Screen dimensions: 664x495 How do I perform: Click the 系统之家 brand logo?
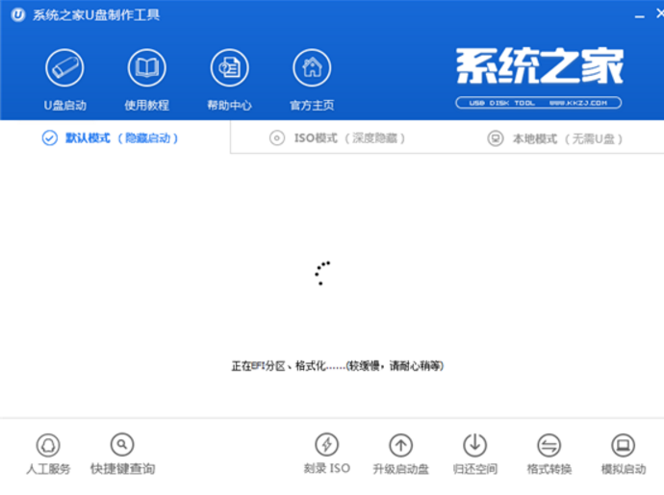540,65
